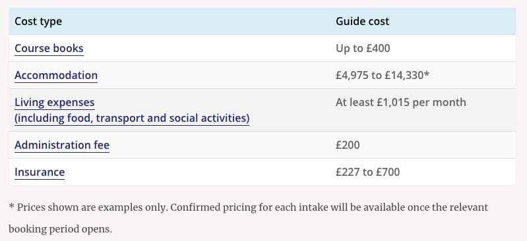Click the Guide cost column header
The image size is (527, 241).
[x=362, y=22]
